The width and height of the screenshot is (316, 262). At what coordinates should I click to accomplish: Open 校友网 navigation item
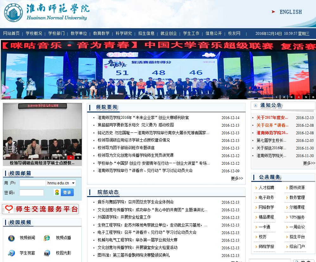coord(234,33)
